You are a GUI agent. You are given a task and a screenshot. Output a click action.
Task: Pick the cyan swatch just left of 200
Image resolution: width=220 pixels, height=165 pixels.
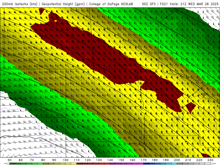click(x=174, y=164)
